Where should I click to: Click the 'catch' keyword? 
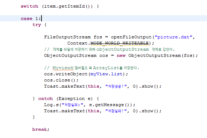point(45,99)
